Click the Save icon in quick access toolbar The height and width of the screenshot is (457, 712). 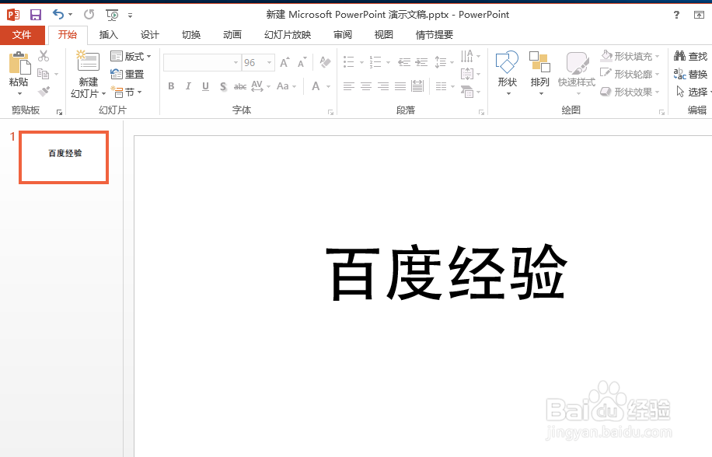point(36,15)
